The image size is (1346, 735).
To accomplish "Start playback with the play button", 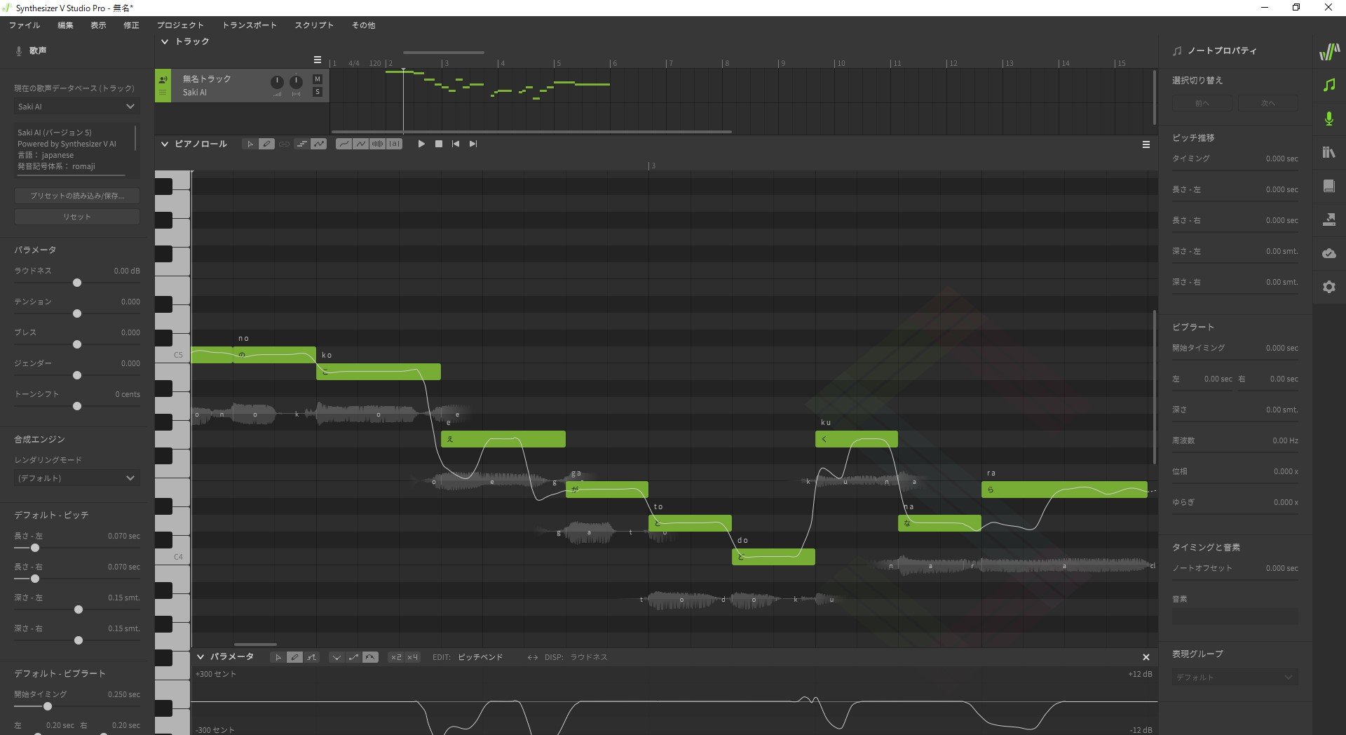I will 421,144.
